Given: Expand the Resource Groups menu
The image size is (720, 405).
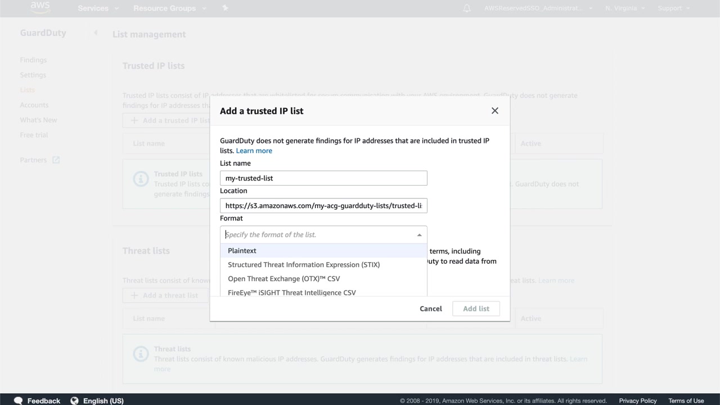Looking at the screenshot, I should [169, 8].
